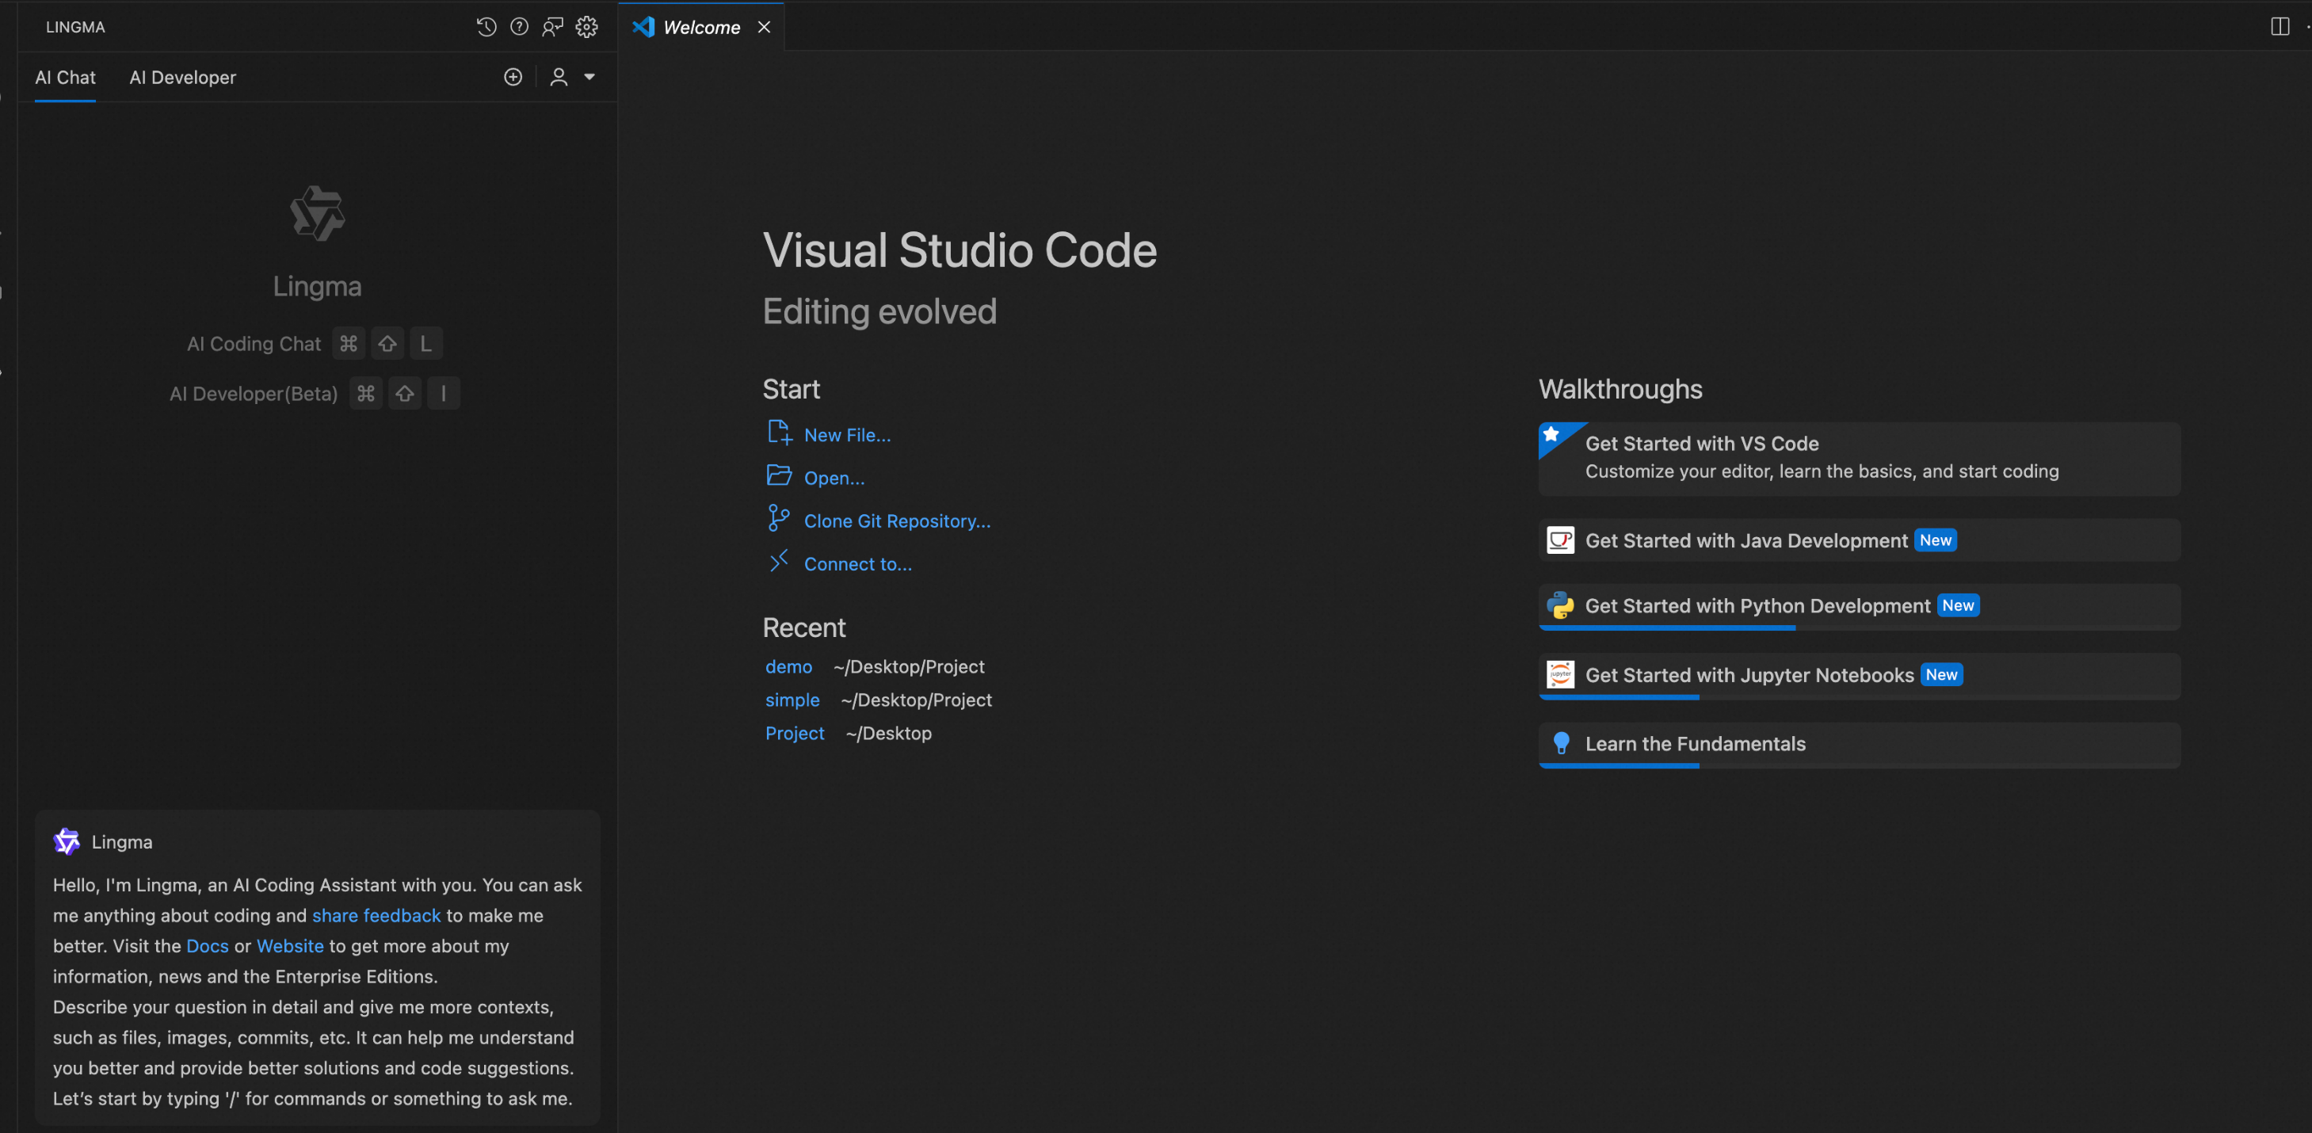Open Get Started with VS Code walkthrough
2312x1133 pixels.
[1701, 444]
